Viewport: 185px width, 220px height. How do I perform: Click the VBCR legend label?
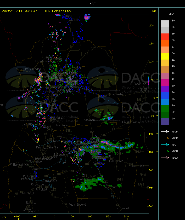tap(175, 138)
